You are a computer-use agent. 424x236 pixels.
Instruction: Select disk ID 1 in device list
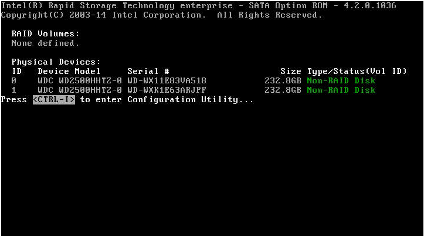pyautogui.click(x=14, y=90)
